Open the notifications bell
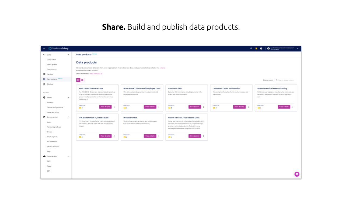 [x=256, y=49]
